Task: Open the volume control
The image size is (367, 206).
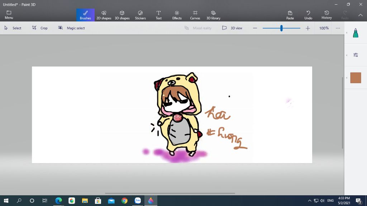Action: pyautogui.click(x=322, y=201)
